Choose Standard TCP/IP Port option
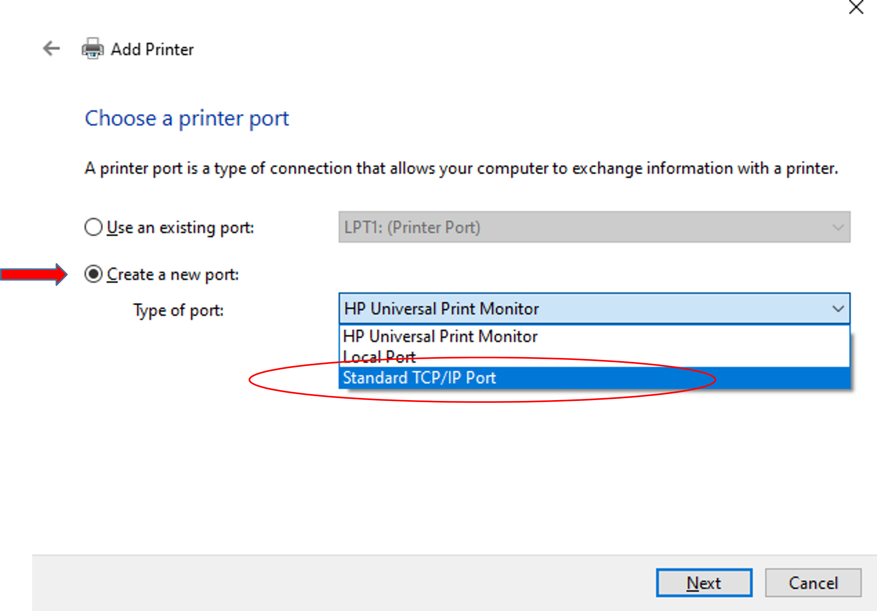Image resolution: width=877 pixels, height=611 pixels. point(594,378)
